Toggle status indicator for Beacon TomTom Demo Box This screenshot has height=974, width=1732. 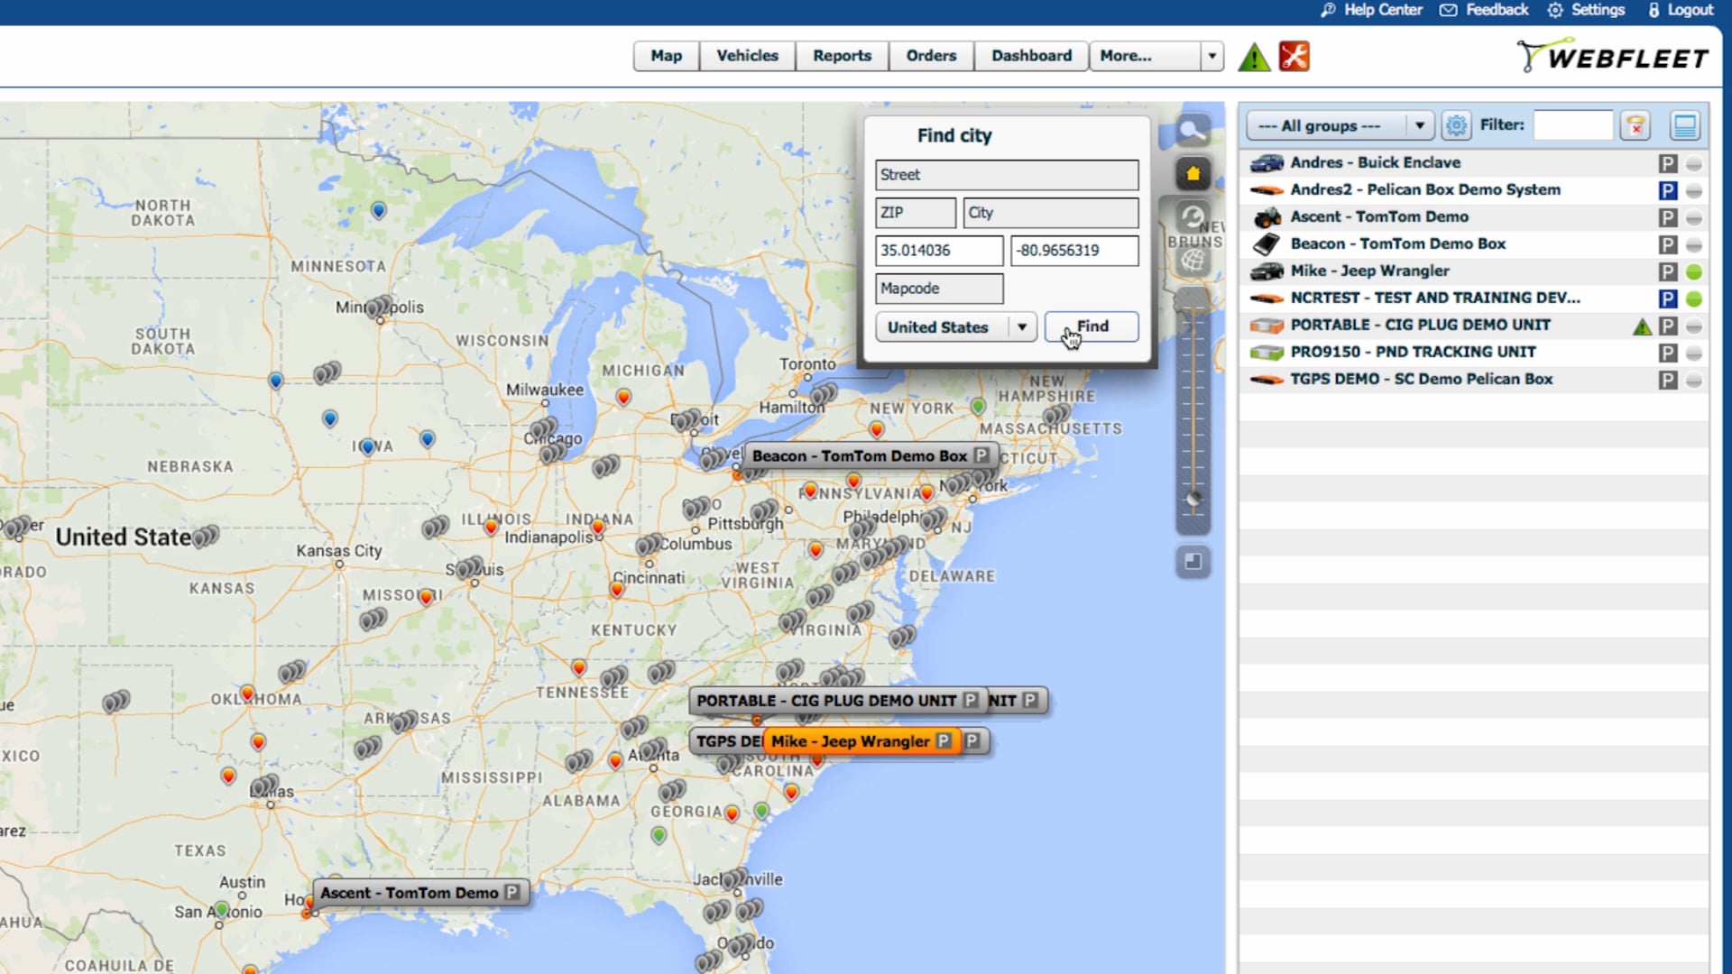click(x=1694, y=245)
